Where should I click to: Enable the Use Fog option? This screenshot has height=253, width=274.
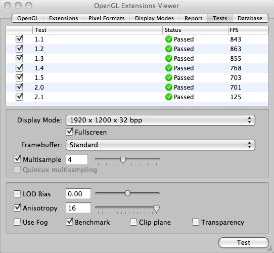[17, 222]
